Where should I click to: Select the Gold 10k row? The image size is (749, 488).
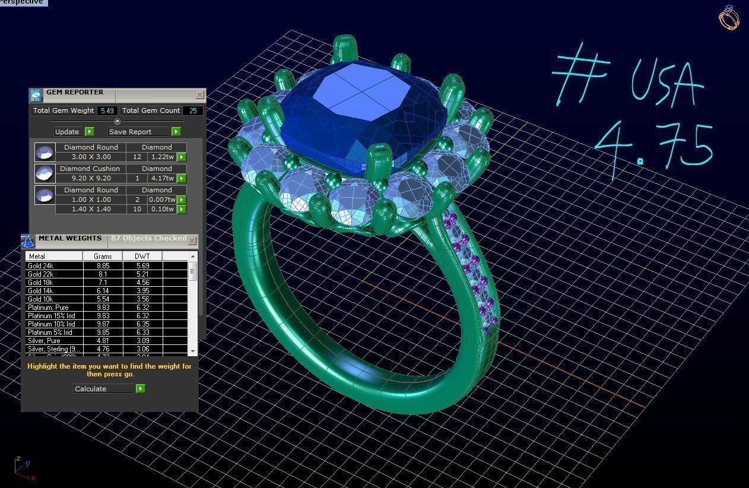[107, 299]
